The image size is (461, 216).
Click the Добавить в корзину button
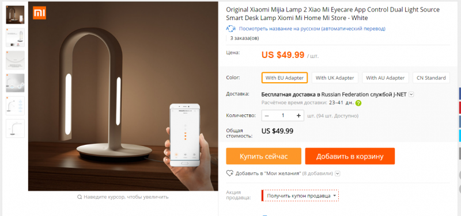[350, 156]
